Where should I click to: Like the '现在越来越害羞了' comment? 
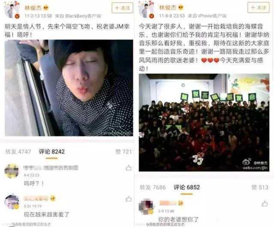click(128, 199)
